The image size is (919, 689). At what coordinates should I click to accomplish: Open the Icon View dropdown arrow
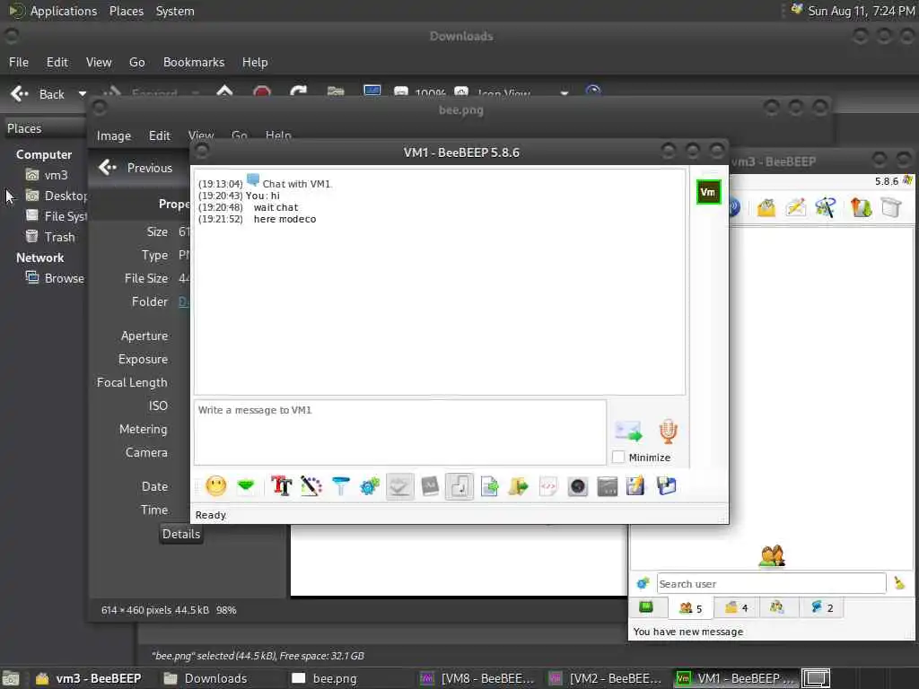pos(564,93)
